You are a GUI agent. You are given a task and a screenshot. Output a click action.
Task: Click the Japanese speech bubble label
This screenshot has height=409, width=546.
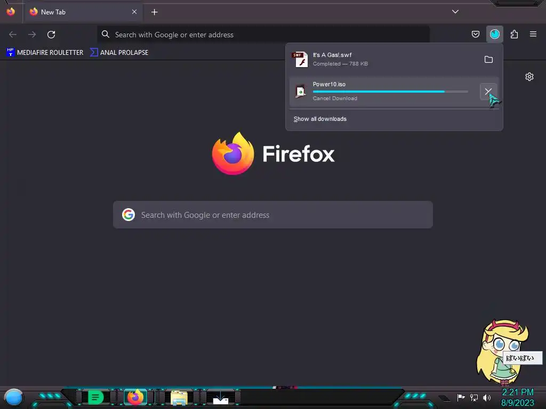click(523, 358)
